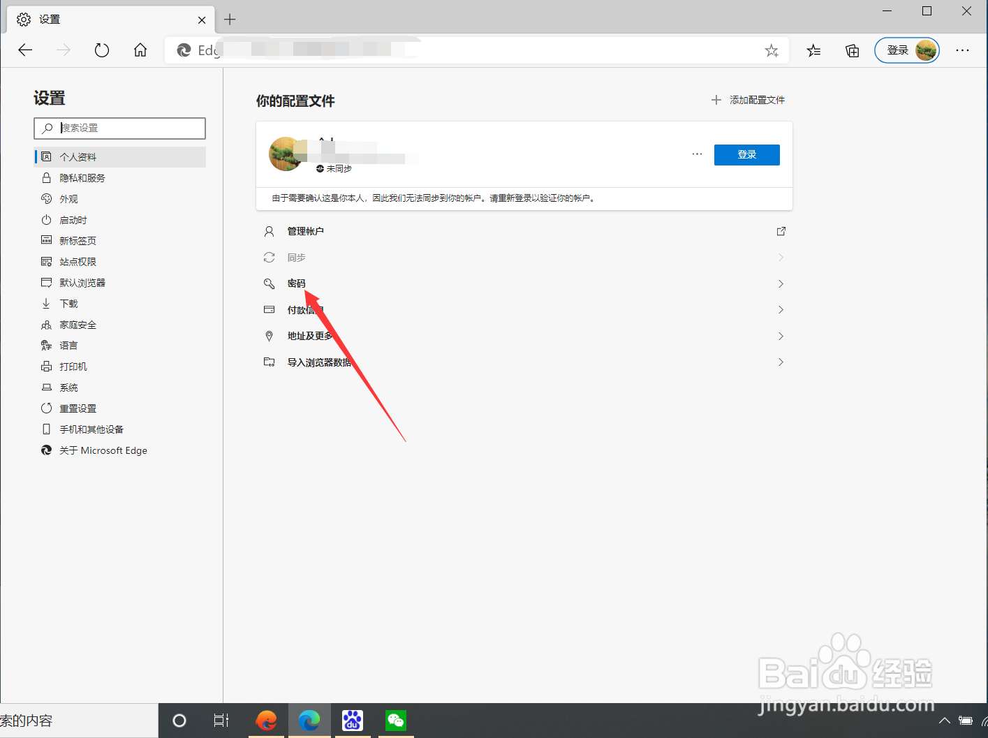Click the 密码 key icon
The width and height of the screenshot is (988, 738).
[x=269, y=283]
